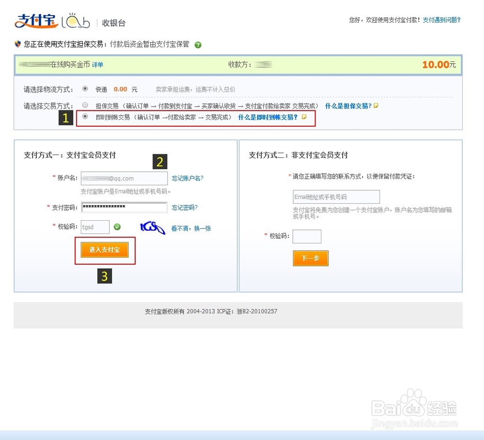Screen dimensions: 484x440
Task: Click the note icon after 什么是担保交易
Action: point(376,106)
